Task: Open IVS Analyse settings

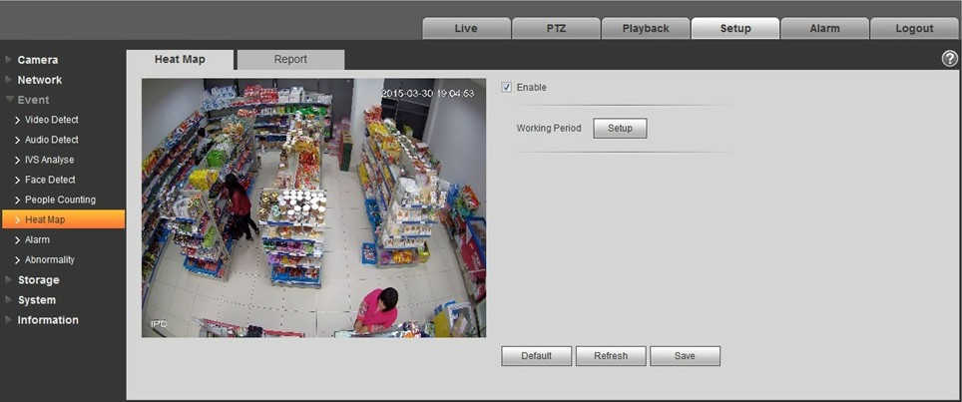Action: (x=49, y=160)
